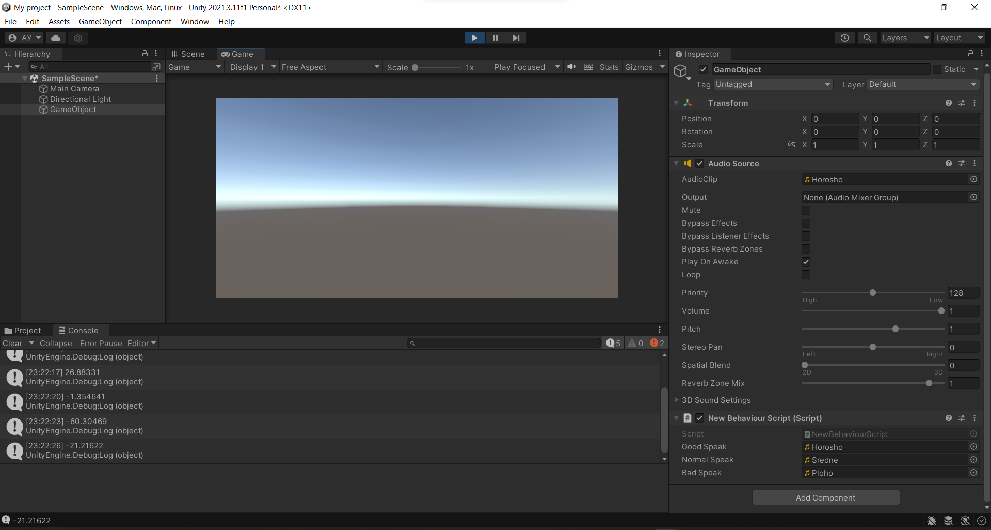Click the Stats button in Game view

tap(609, 67)
